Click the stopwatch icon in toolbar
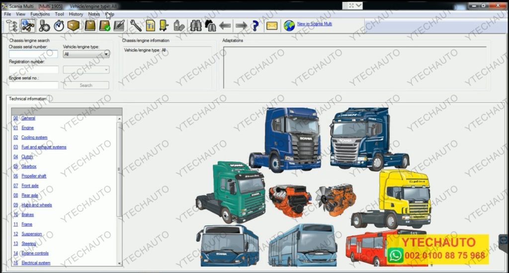509x273 pixels. click(x=59, y=25)
